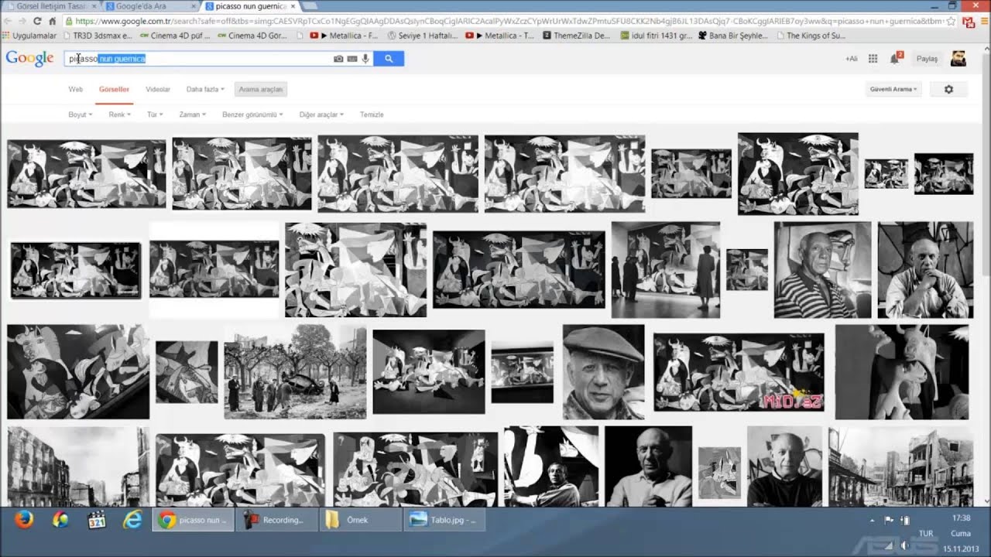This screenshot has width=991, height=557.
Task: Close the 'picasso nun guernica' tab
Action: click(x=293, y=6)
